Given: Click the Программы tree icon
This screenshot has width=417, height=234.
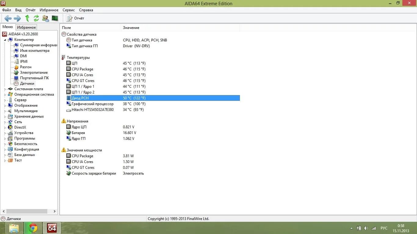Looking at the screenshot, I should pyautogui.click(x=10, y=138).
